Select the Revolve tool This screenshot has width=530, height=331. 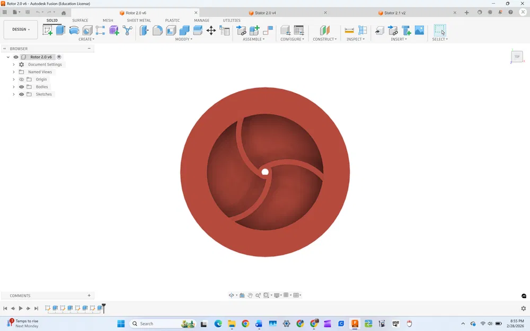tap(74, 30)
